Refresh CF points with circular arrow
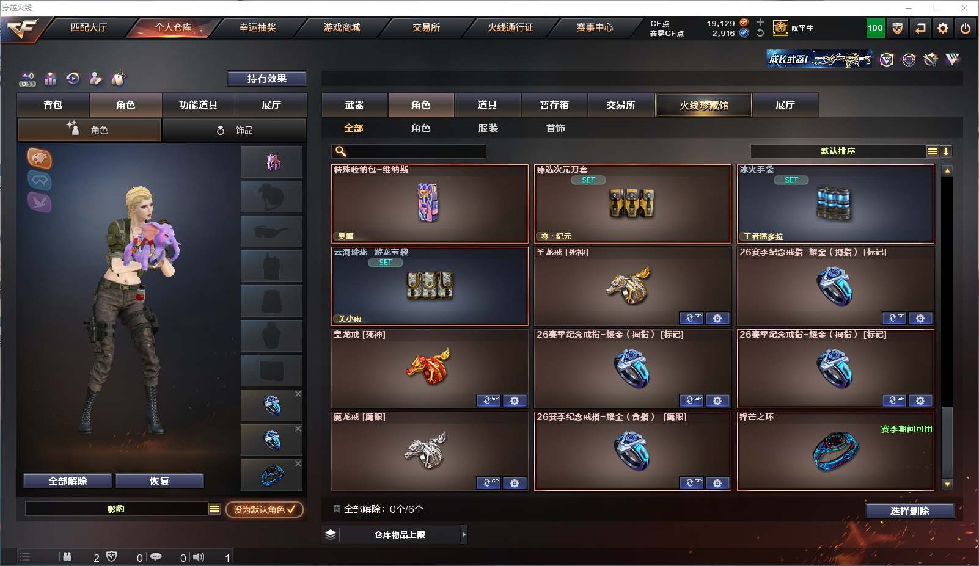 point(760,33)
